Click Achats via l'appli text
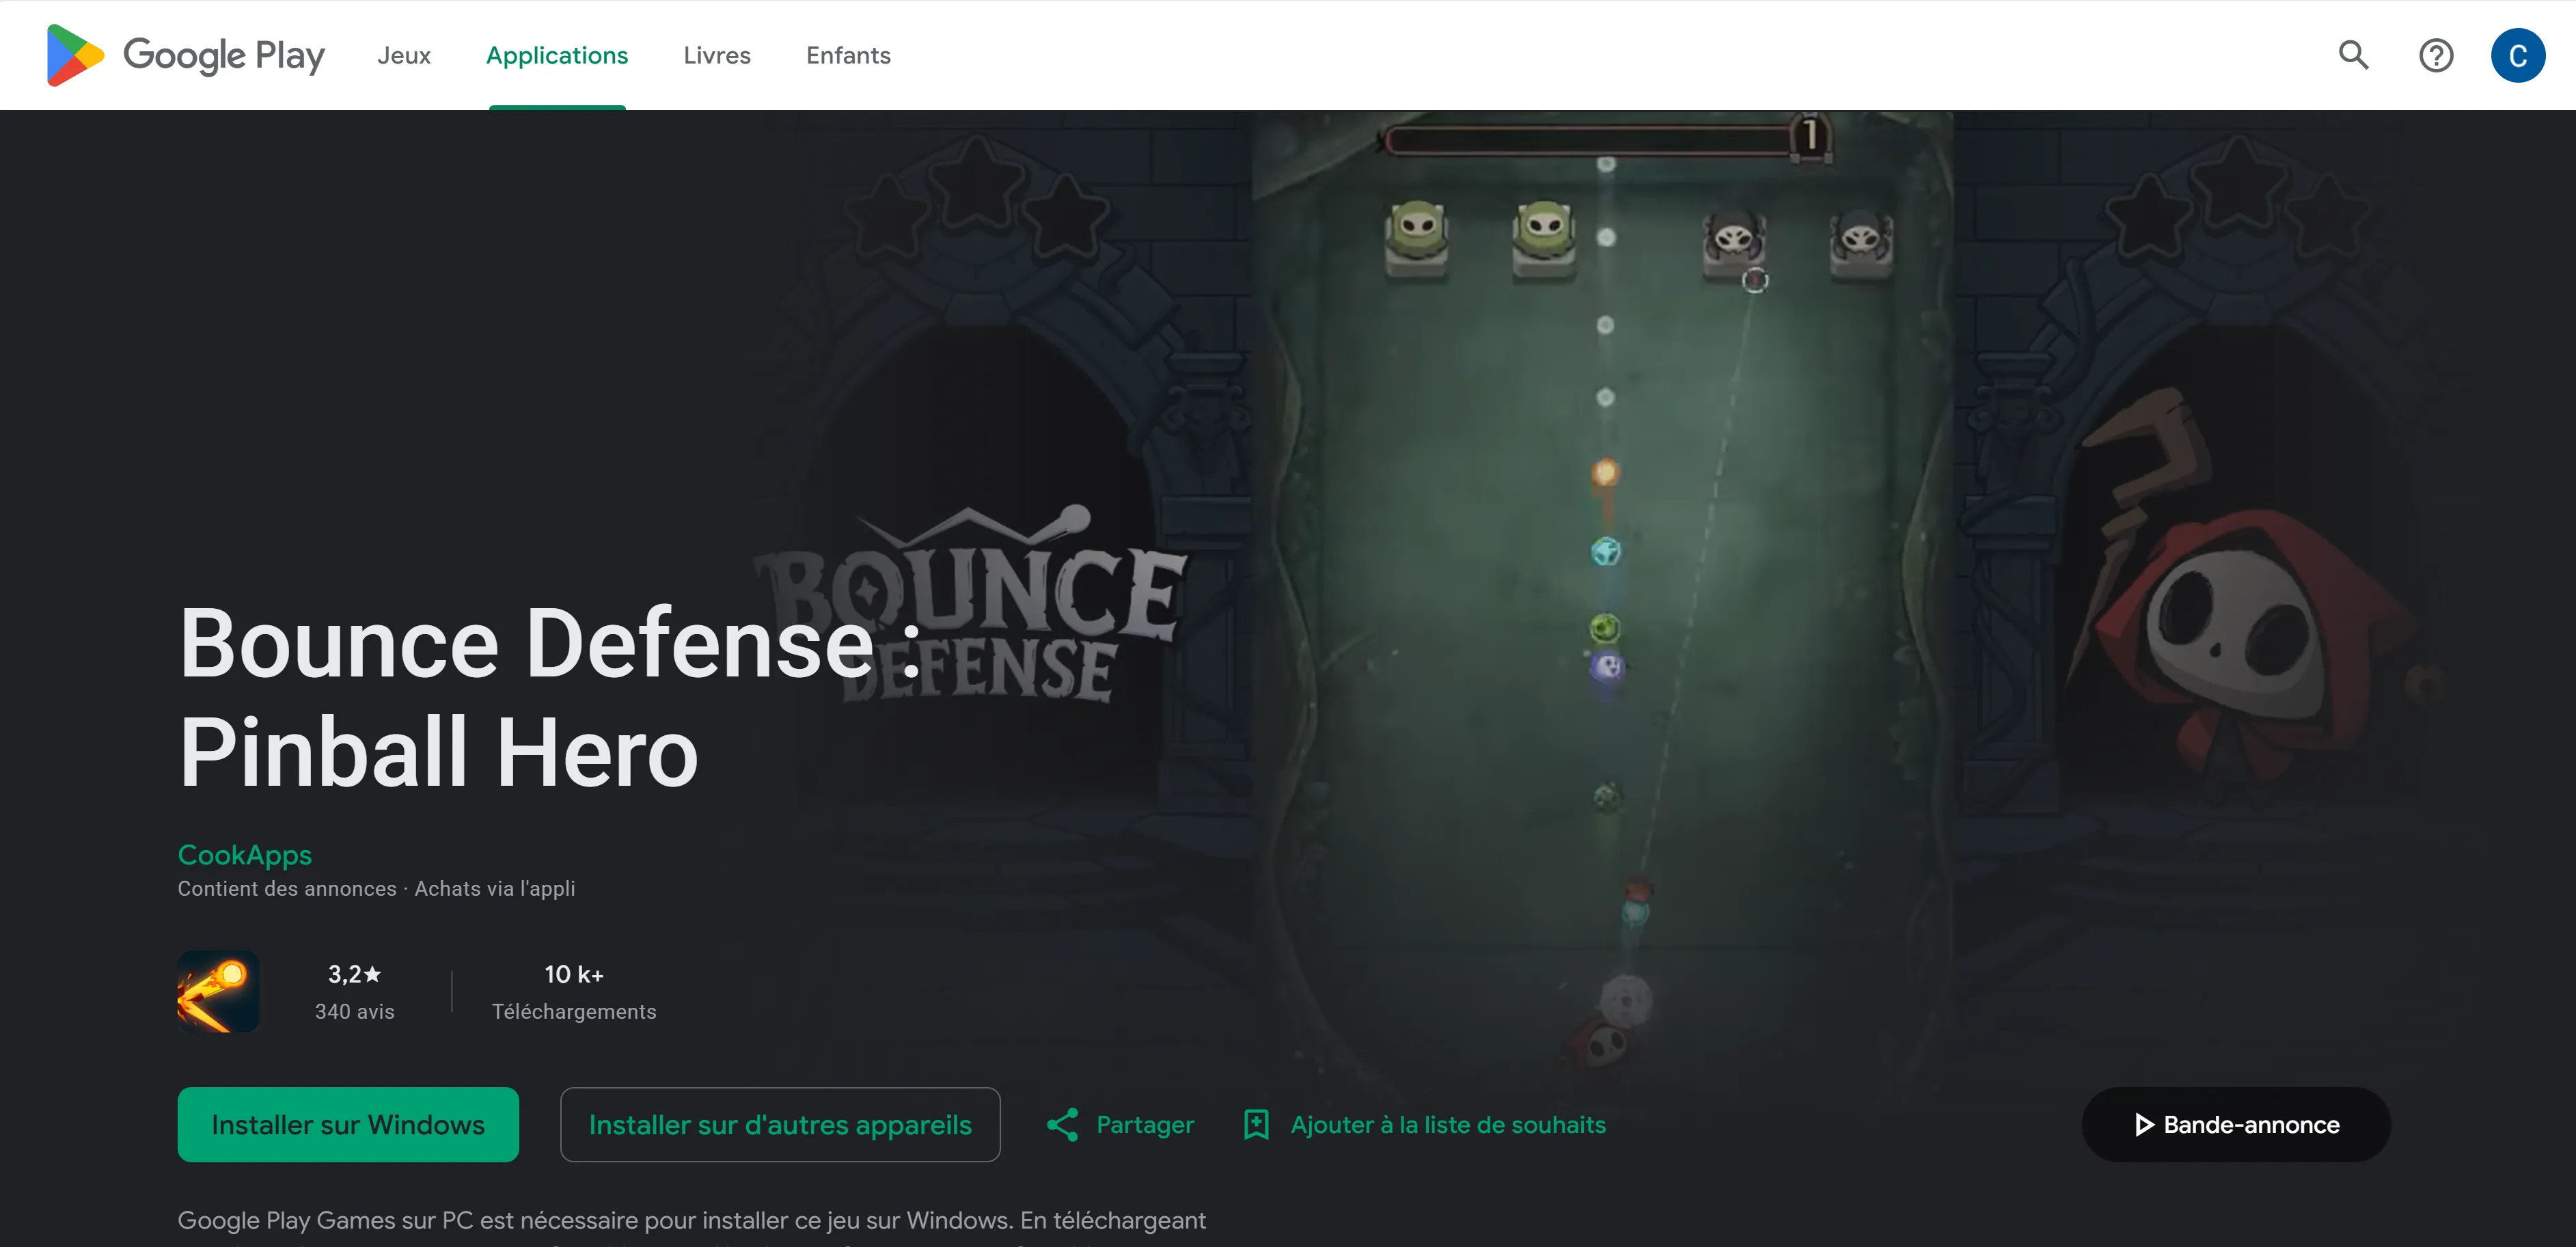Screen dimensions: 2576x1247 click(495, 888)
